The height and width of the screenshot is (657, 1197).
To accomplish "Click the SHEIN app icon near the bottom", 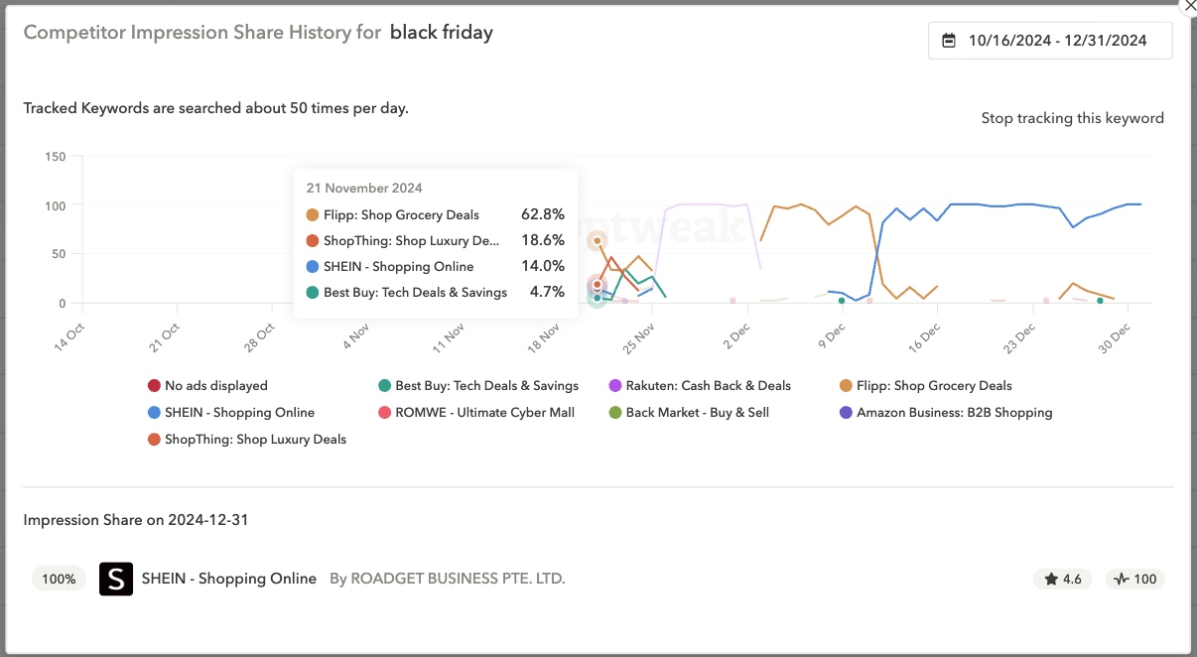I will point(115,578).
